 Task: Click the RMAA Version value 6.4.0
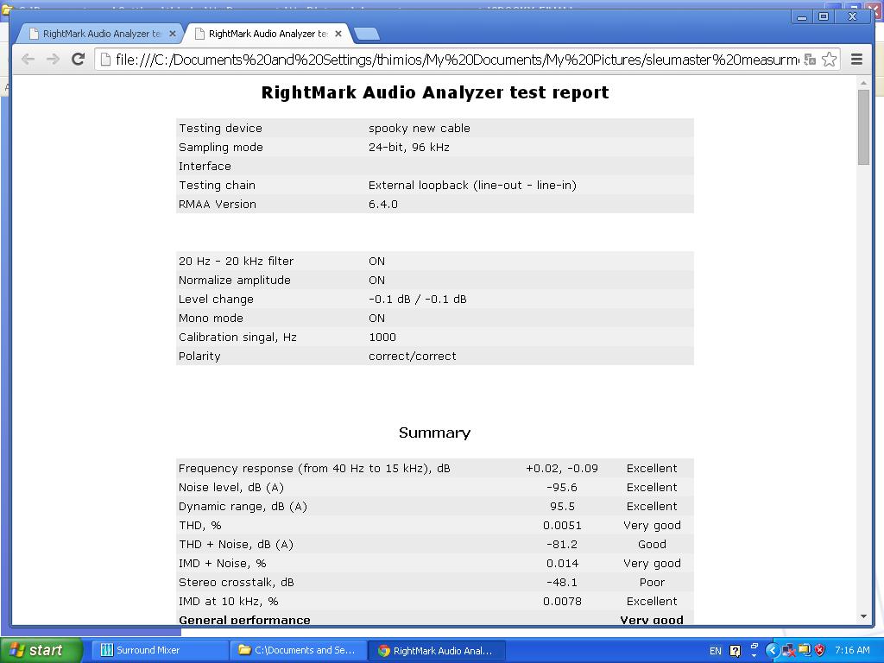click(382, 204)
